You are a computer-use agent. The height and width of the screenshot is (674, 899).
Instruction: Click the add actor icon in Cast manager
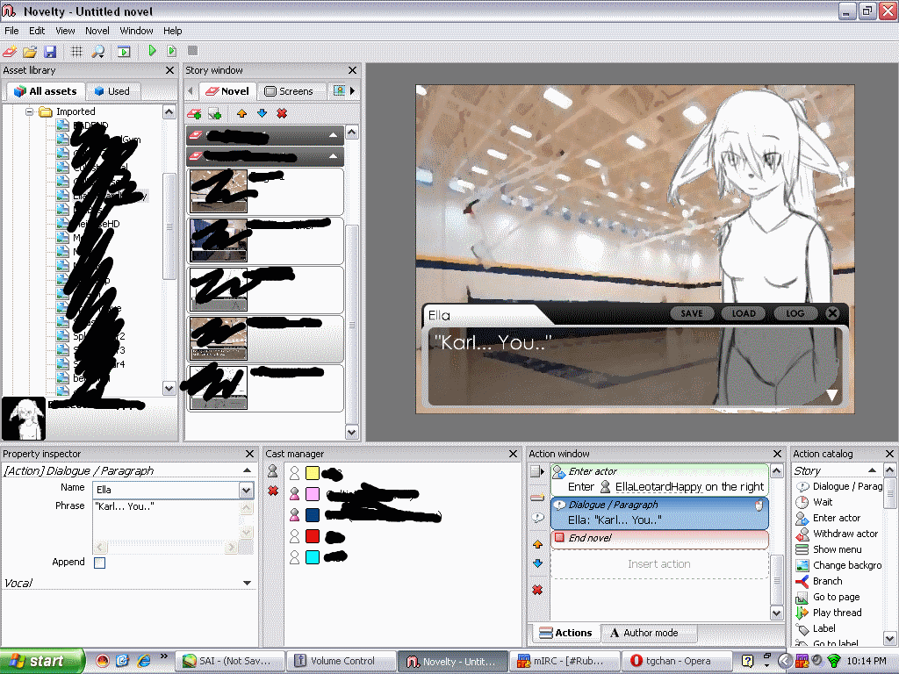(273, 472)
